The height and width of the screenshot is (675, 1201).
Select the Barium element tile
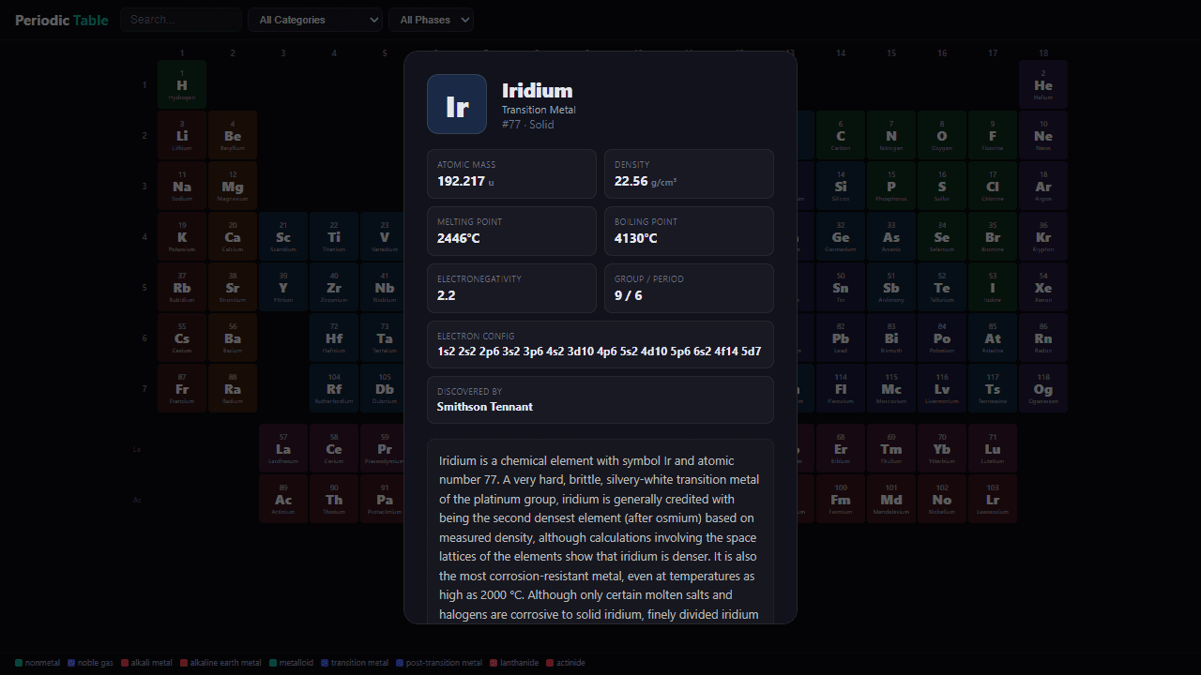coord(233,337)
